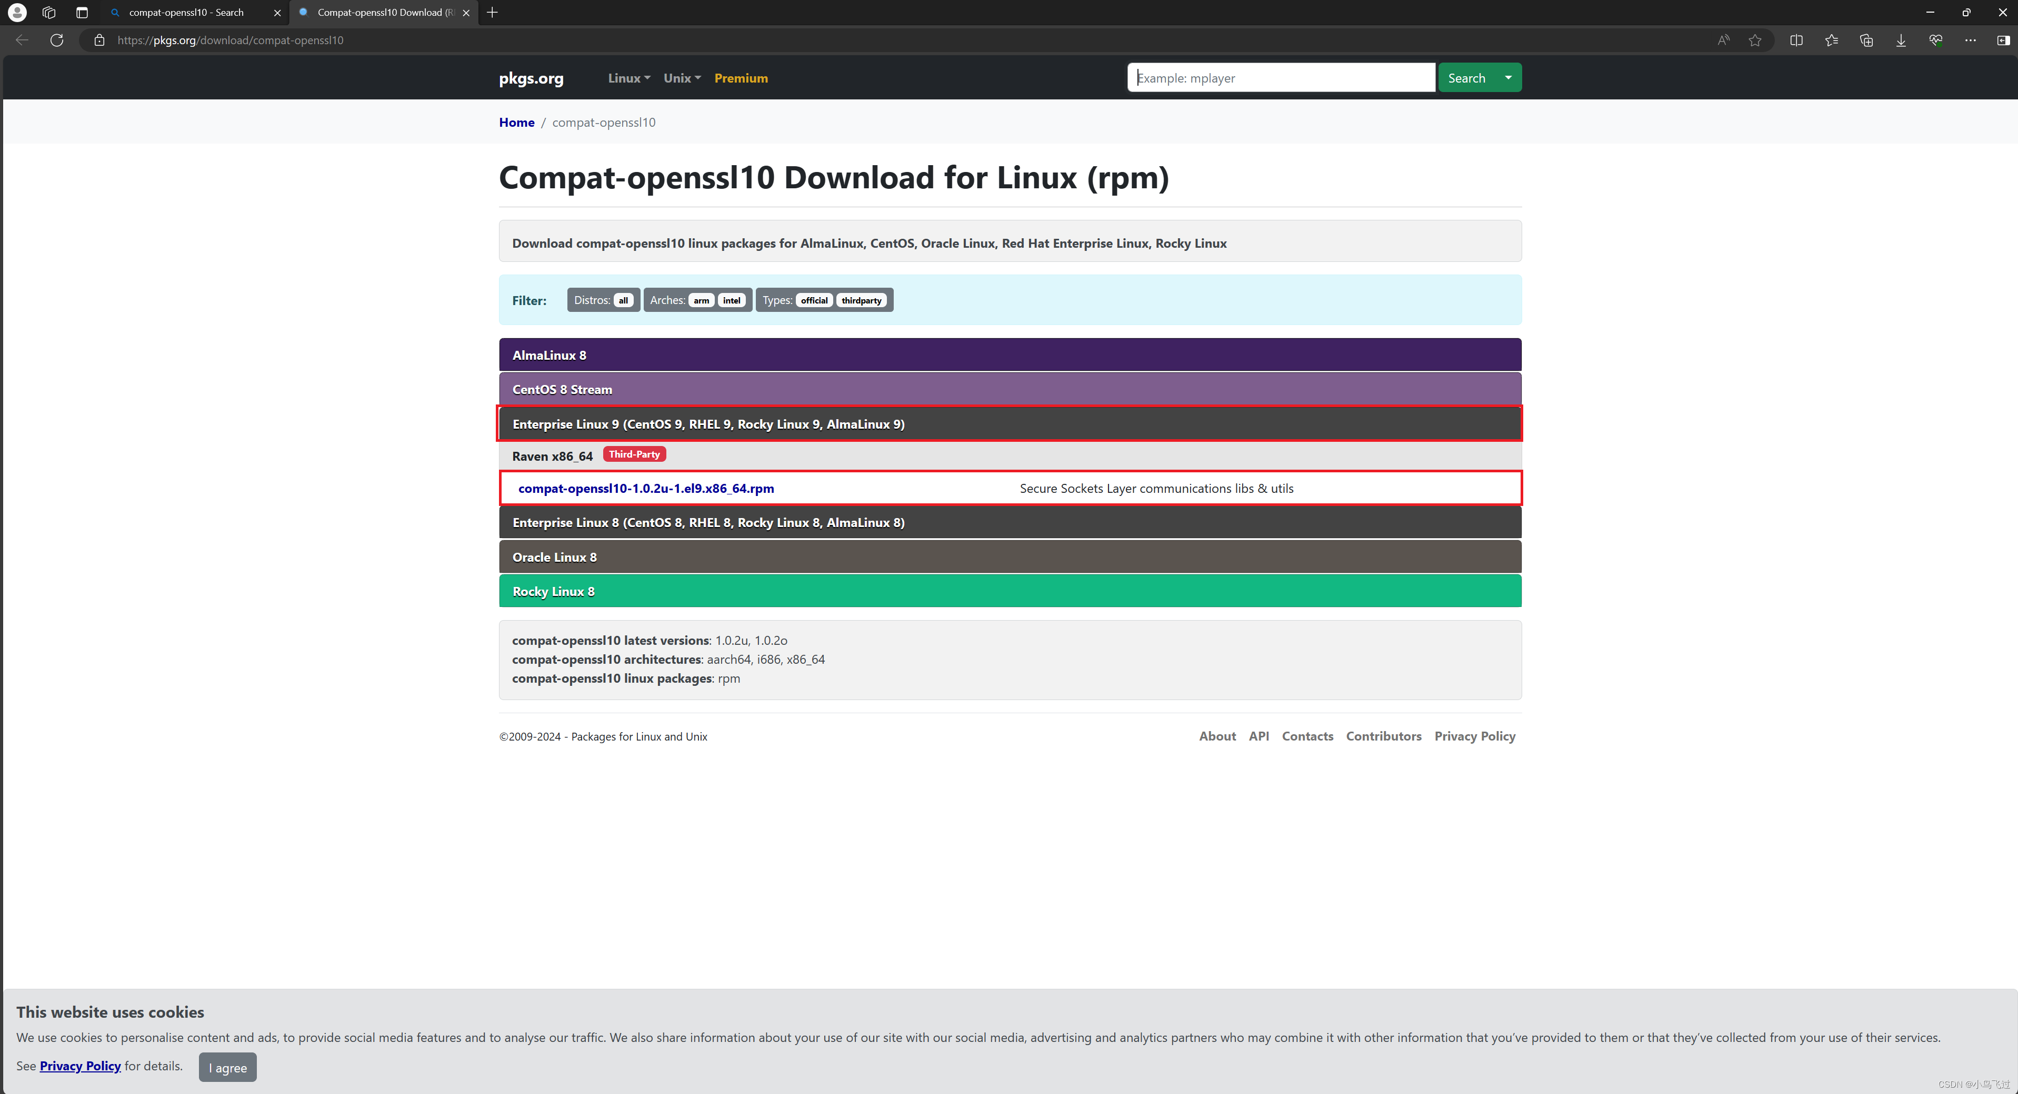Image resolution: width=2018 pixels, height=1094 pixels.
Task: Go to Home breadcrumb
Action: pyautogui.click(x=516, y=122)
